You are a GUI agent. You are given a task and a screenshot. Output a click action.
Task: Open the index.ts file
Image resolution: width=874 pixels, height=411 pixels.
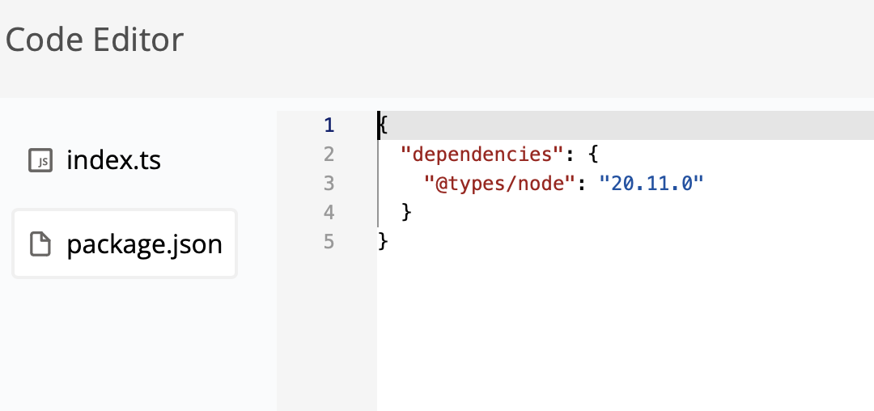(x=113, y=160)
